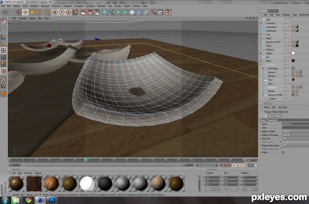Toggle the viewport maximize icon at top right
The image size is (309, 204).
256,18
